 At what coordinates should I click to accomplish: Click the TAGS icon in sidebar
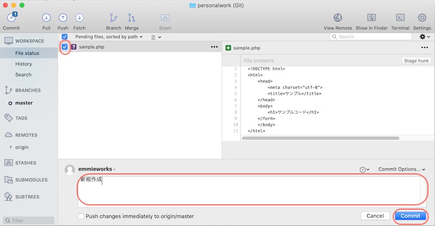click(x=9, y=118)
